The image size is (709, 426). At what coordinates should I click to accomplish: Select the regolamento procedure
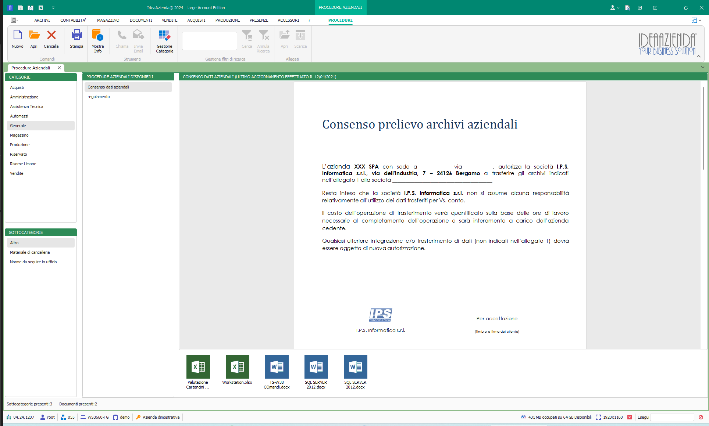128,97
